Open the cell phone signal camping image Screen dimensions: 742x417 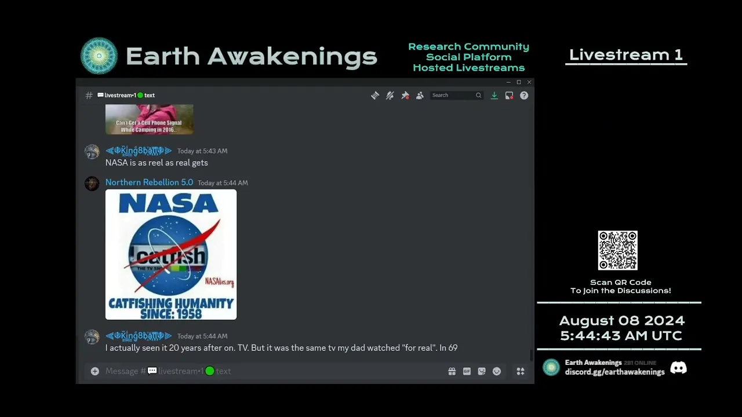(150, 119)
